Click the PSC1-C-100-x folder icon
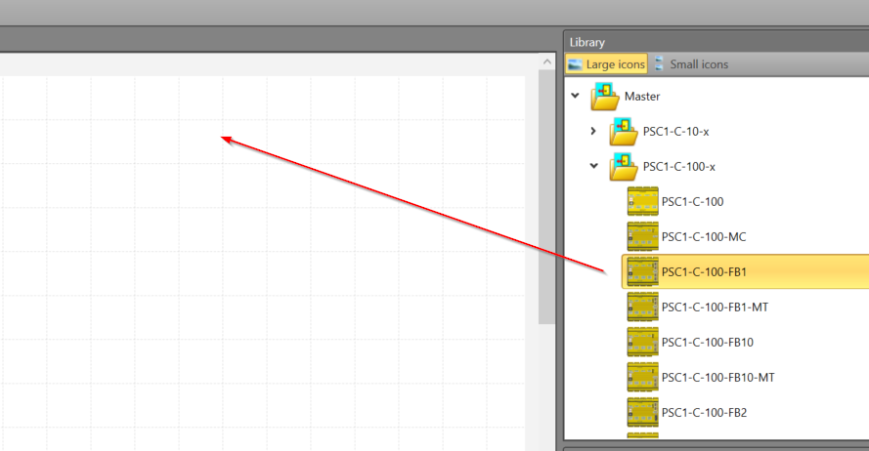 point(624,167)
